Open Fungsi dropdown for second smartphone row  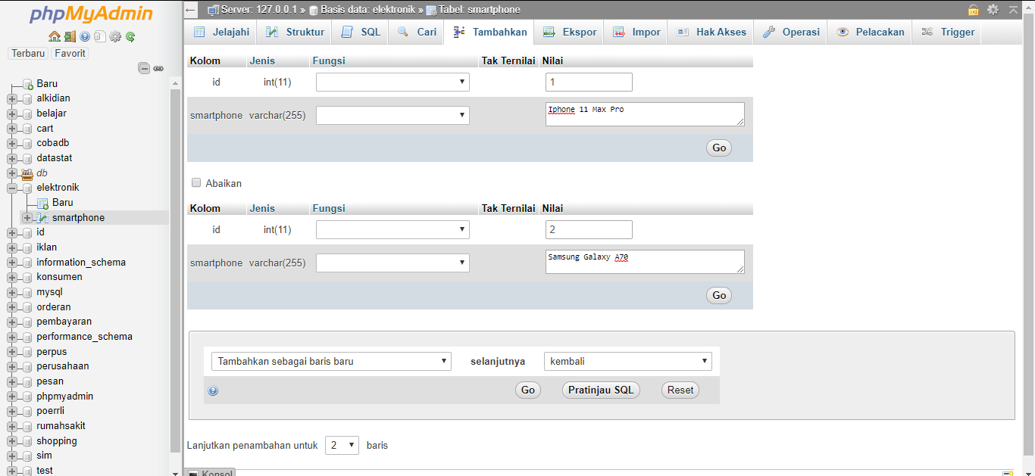392,263
